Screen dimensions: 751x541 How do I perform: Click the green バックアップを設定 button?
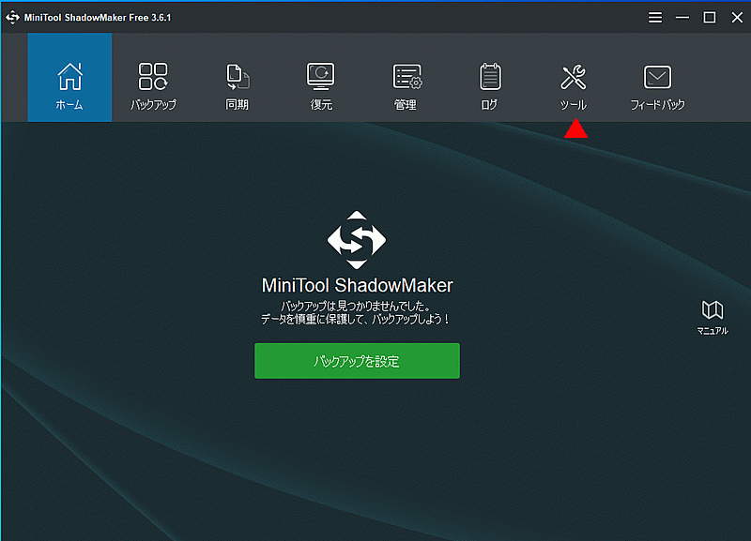(357, 361)
